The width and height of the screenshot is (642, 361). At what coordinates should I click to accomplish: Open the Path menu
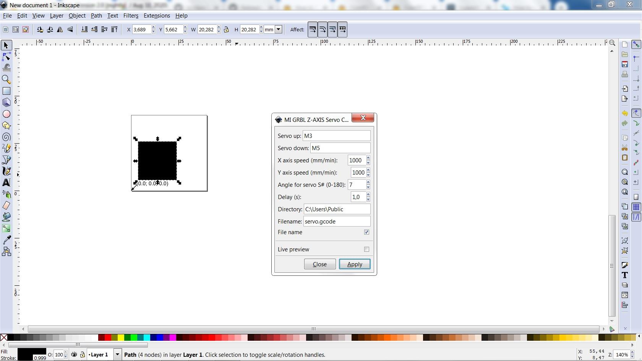click(96, 16)
